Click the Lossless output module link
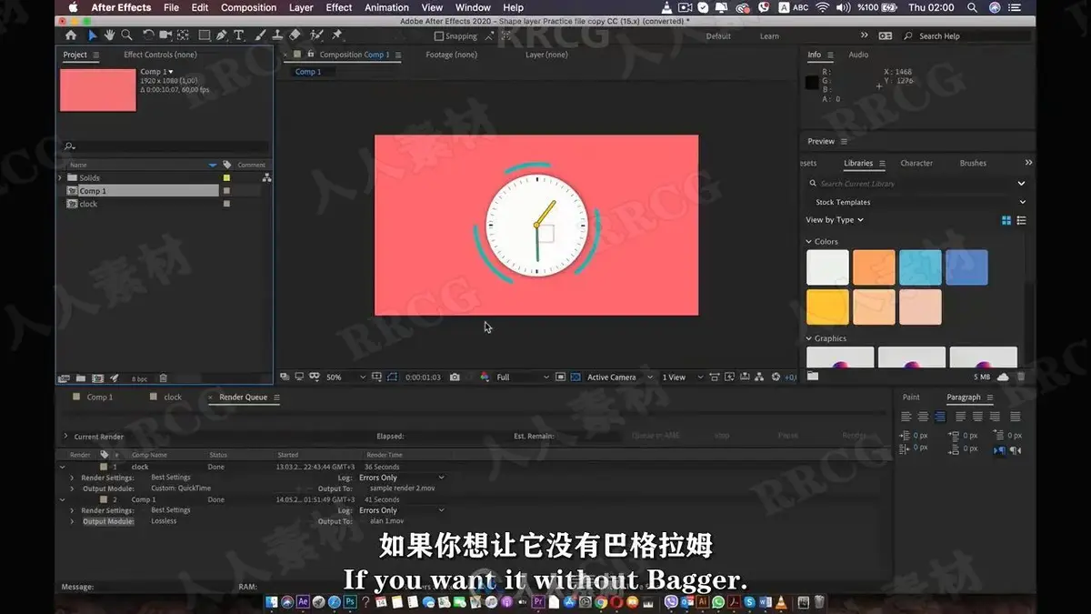The height and width of the screenshot is (614, 1091). pyautogui.click(x=164, y=521)
